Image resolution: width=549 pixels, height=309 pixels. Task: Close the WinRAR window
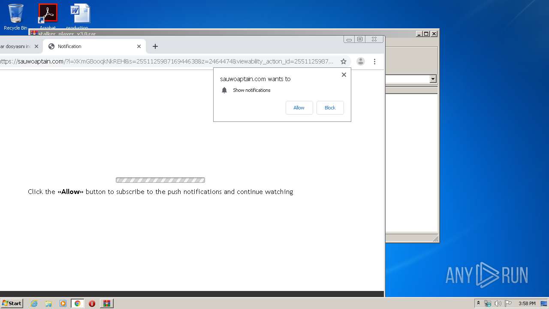[434, 33]
